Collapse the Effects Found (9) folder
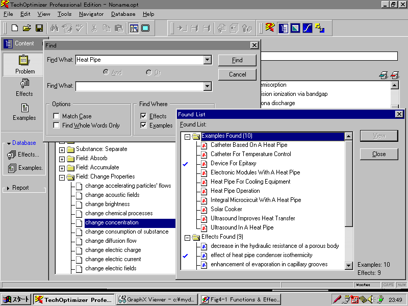 pos(187,238)
